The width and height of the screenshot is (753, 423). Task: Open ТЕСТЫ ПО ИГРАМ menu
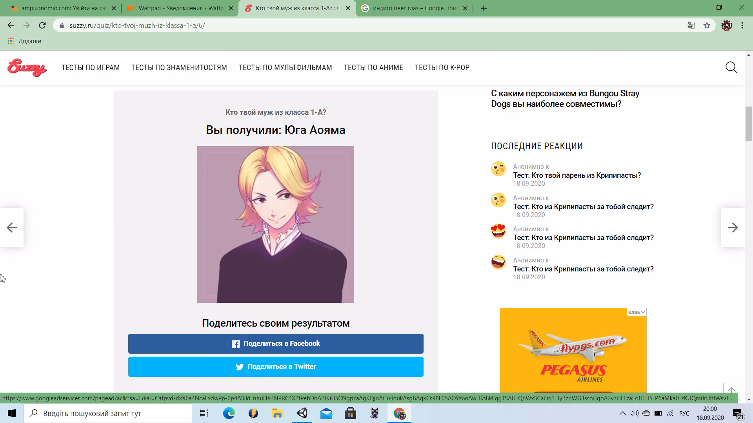[x=91, y=67]
